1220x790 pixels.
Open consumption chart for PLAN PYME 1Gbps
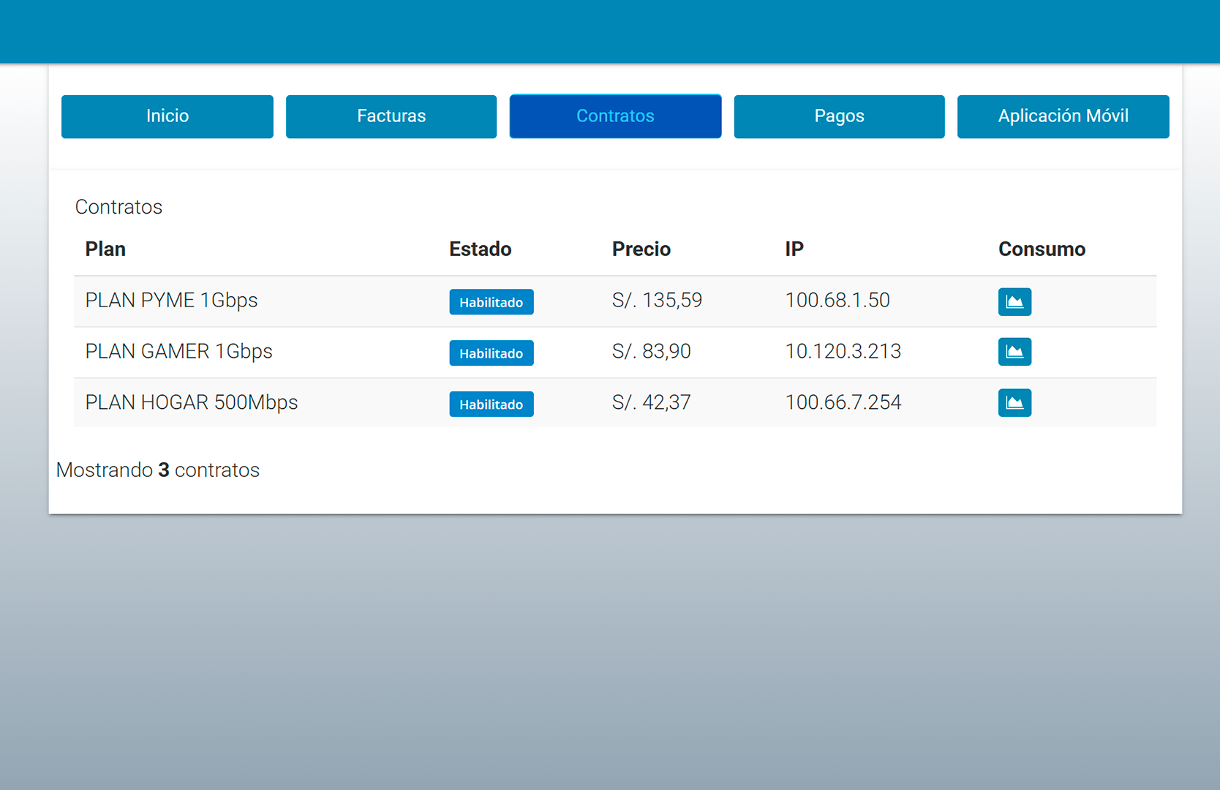tap(1014, 301)
